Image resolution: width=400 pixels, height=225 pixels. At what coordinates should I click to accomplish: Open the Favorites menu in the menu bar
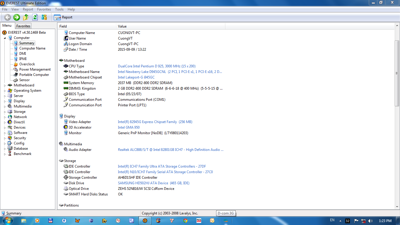coord(44,9)
